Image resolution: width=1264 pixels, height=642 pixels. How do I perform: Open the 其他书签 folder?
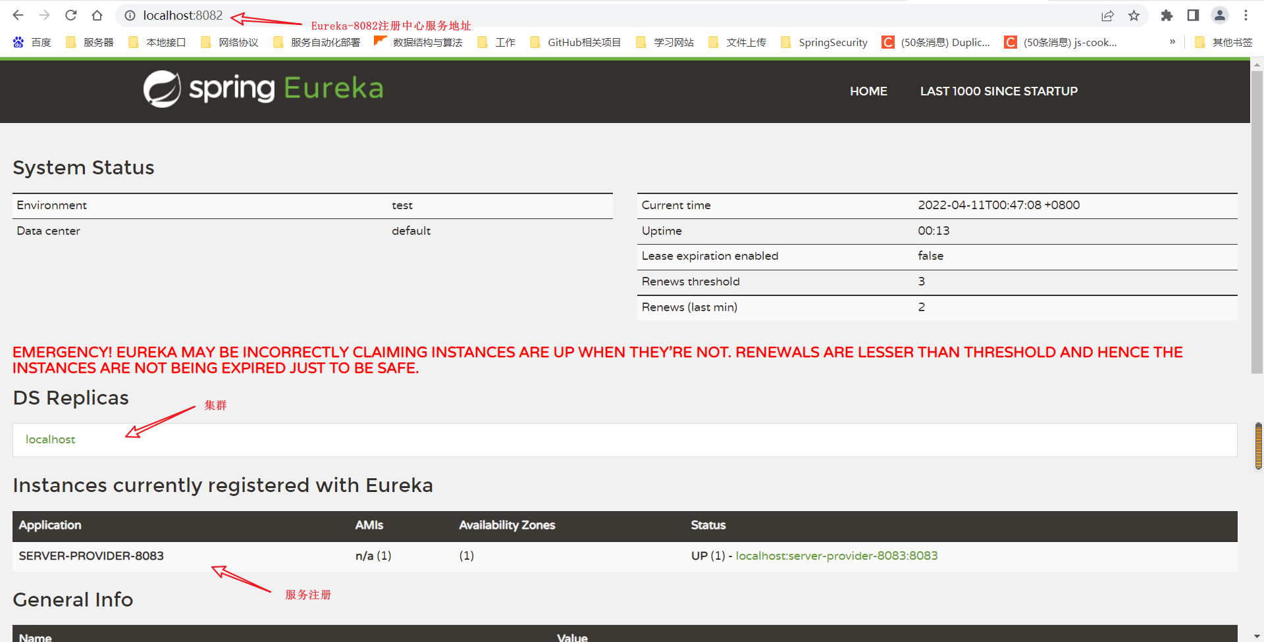pos(1224,42)
